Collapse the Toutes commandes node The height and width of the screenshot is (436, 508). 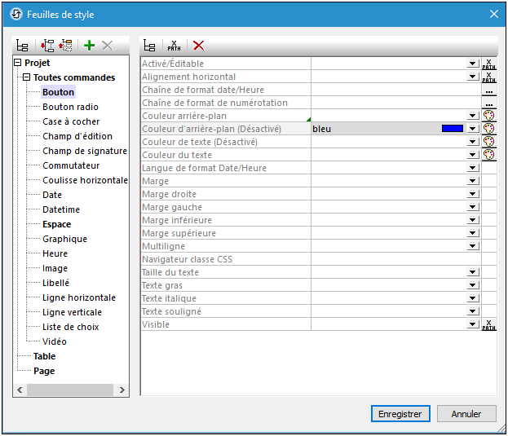[27, 77]
